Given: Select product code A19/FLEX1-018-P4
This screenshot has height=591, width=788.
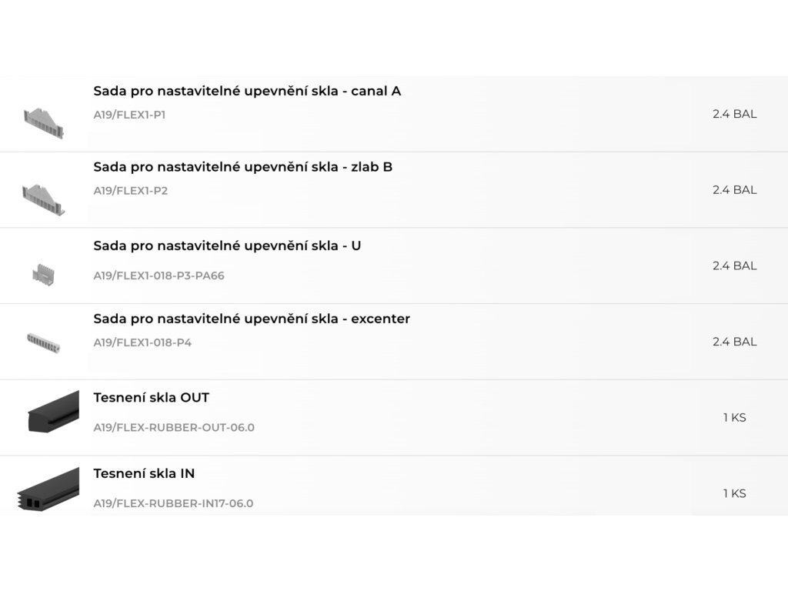Looking at the screenshot, I should coord(142,342).
